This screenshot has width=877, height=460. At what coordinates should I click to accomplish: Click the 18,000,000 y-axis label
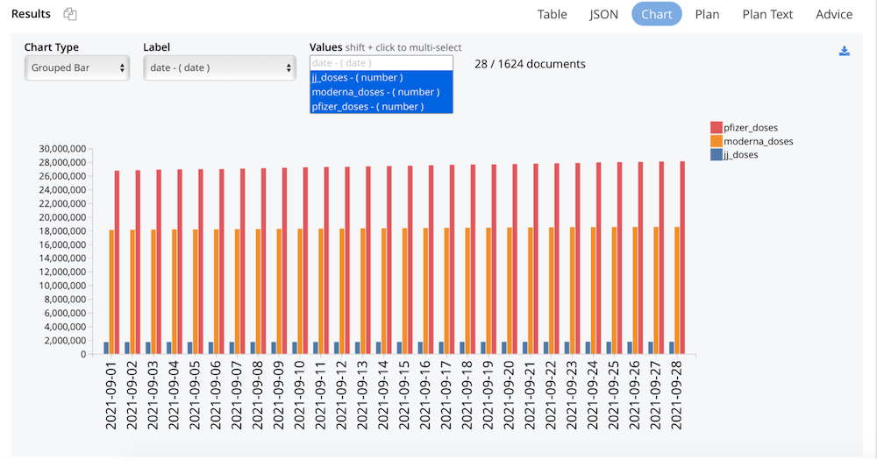point(62,230)
